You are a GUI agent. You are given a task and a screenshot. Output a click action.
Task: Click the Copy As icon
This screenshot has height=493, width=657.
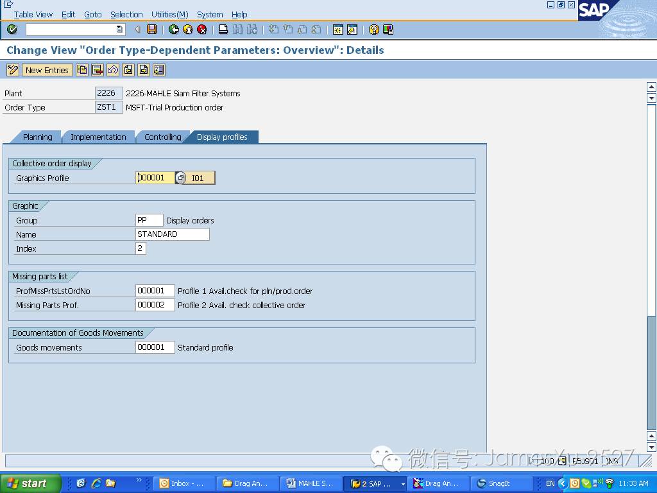[x=82, y=70]
